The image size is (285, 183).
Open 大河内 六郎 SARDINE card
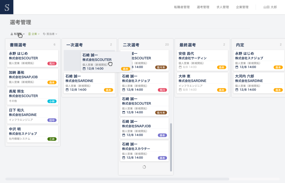[259, 83]
